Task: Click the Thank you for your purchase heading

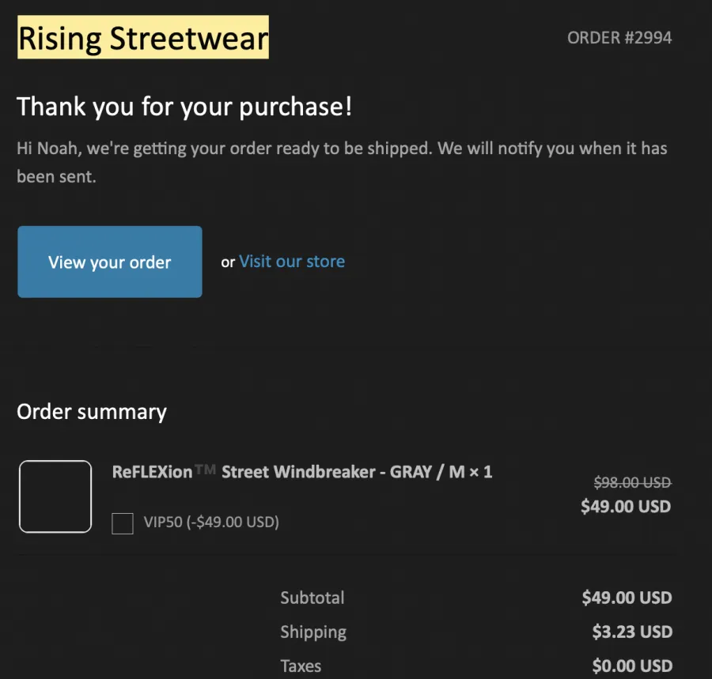Action: tap(184, 107)
